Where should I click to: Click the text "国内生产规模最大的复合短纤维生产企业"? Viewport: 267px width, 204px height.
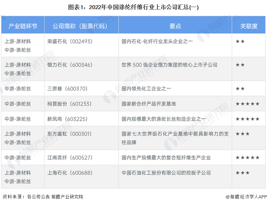click(166, 158)
